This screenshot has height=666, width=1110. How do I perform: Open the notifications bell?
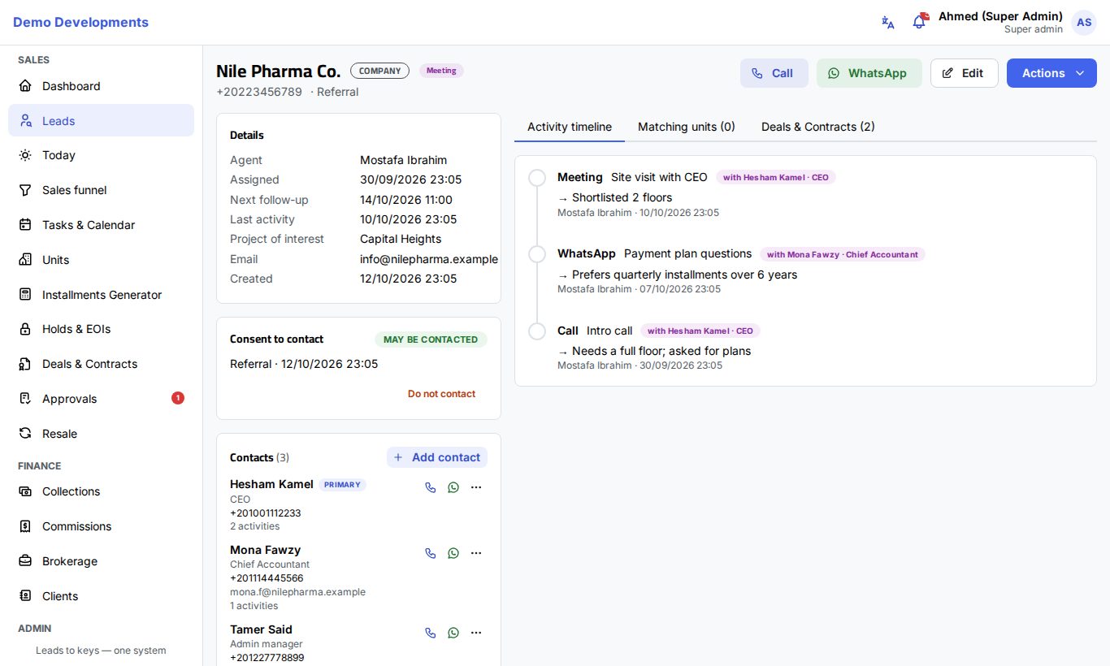coord(919,23)
